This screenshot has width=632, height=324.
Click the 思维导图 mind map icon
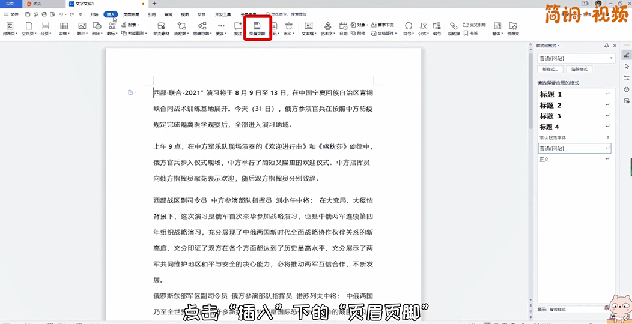tap(202, 28)
